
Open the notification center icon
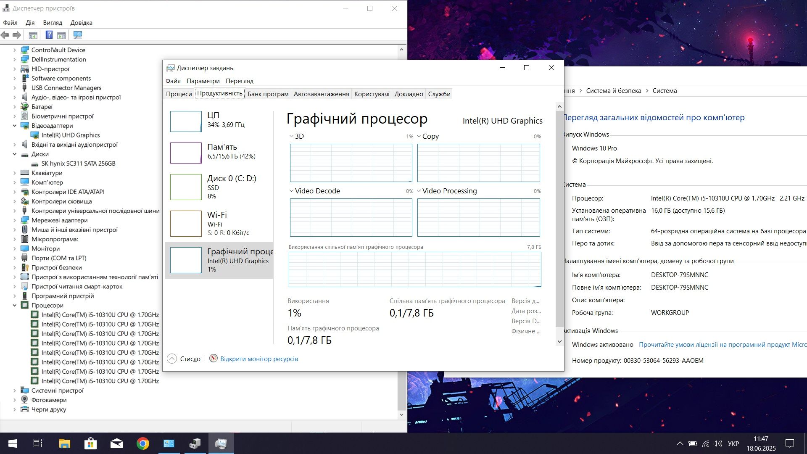790,443
